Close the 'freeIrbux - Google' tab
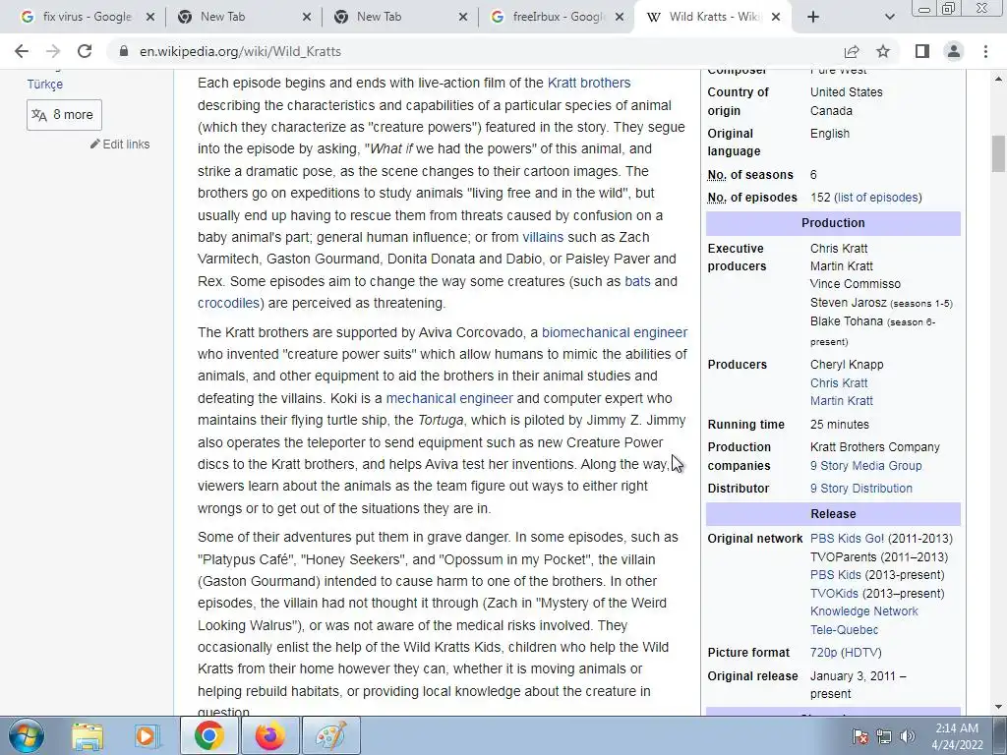The image size is (1007, 755). (x=620, y=18)
